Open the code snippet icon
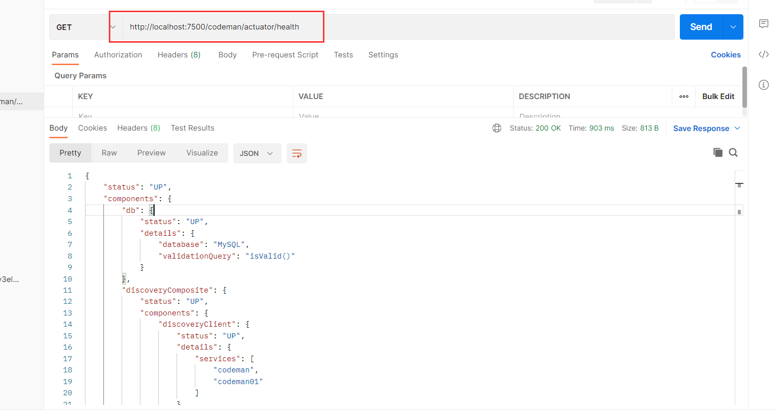Image resolution: width=778 pixels, height=410 pixels. (763, 54)
